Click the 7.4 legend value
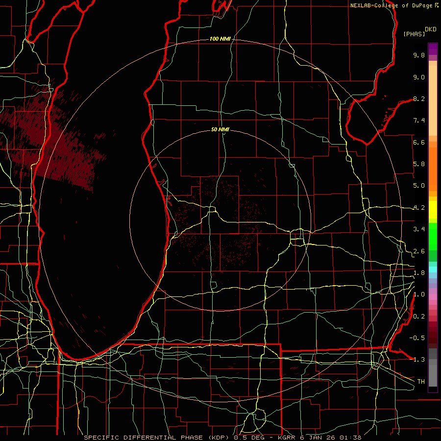This screenshot has height=441, width=441. [419, 121]
